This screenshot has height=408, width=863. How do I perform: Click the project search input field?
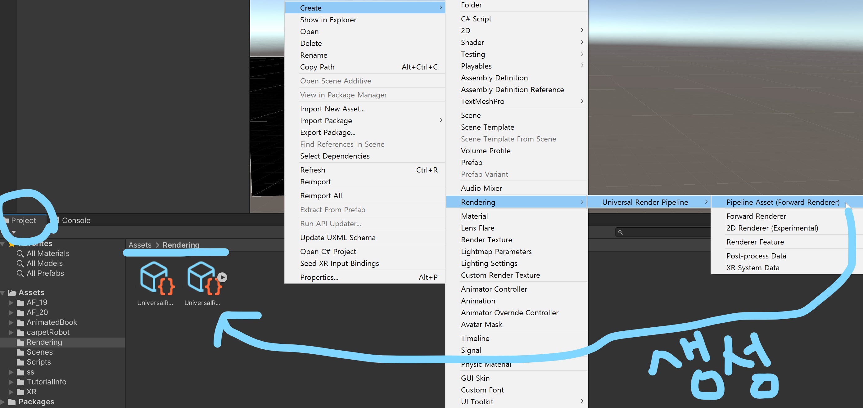(x=667, y=232)
